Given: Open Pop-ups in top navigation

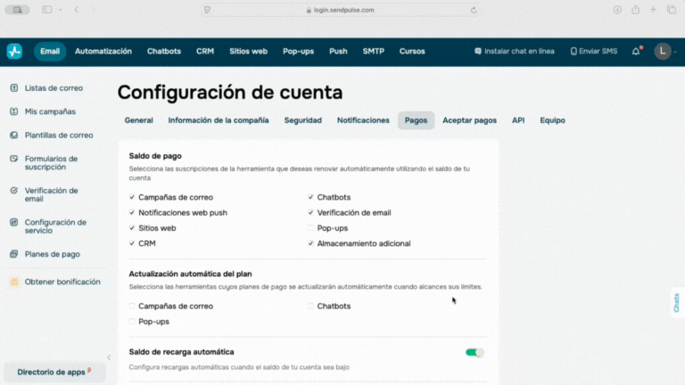Looking at the screenshot, I should (298, 52).
